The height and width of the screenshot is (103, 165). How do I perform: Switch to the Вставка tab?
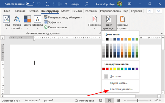pyautogui.click(x=34, y=11)
